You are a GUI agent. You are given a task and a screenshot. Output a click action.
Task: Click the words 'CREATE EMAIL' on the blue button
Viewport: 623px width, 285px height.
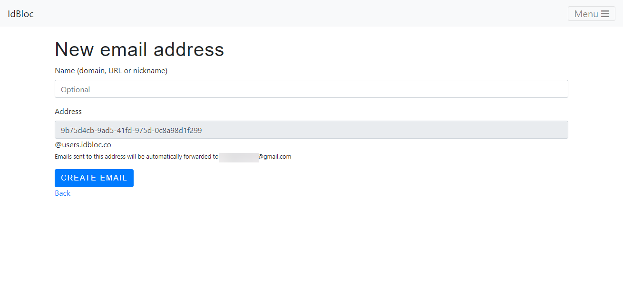(94, 178)
